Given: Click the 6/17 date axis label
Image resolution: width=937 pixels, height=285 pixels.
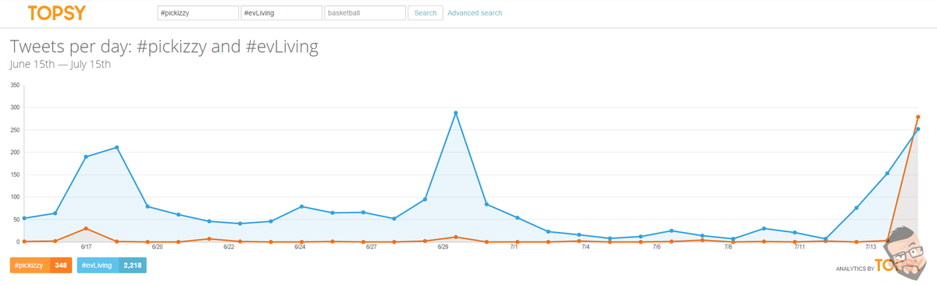Looking at the screenshot, I should pyautogui.click(x=86, y=246).
